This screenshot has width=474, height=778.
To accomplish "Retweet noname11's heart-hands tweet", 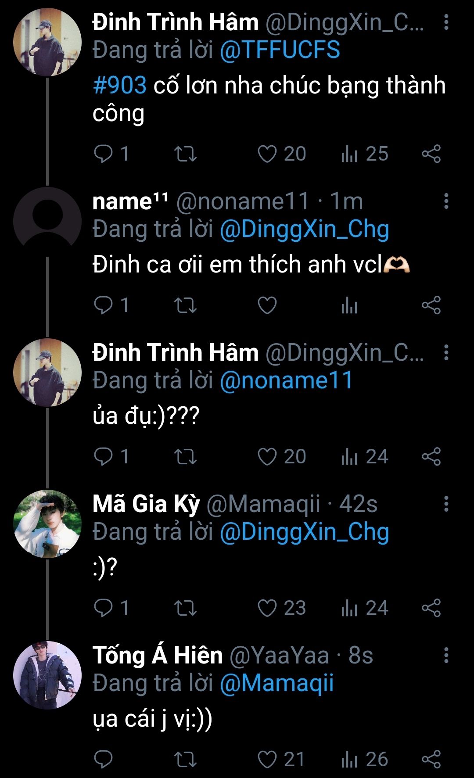I will coord(185,305).
